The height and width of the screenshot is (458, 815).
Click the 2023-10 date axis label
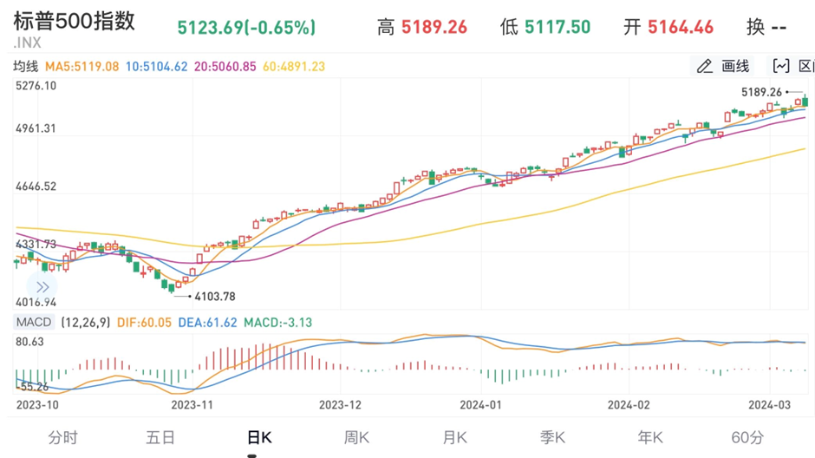tap(37, 404)
